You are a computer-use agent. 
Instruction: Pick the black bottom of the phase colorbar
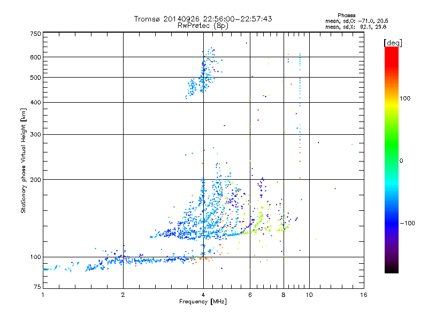click(x=392, y=269)
